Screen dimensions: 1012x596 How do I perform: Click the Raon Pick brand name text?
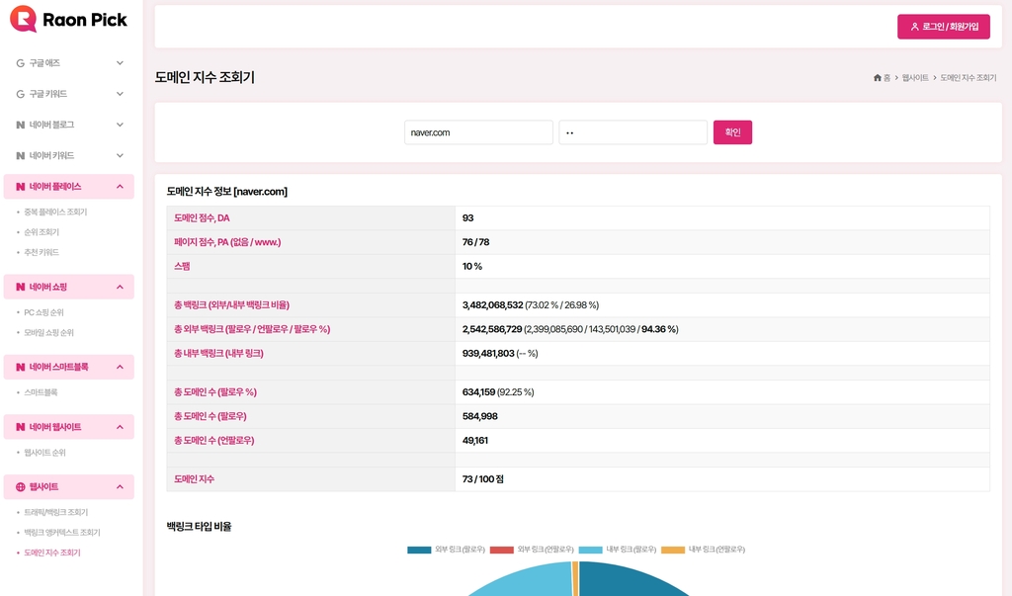click(x=85, y=20)
